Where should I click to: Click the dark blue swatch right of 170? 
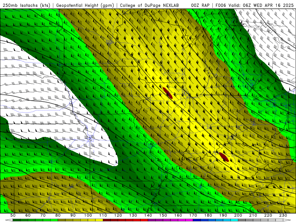click(x=197, y=220)
